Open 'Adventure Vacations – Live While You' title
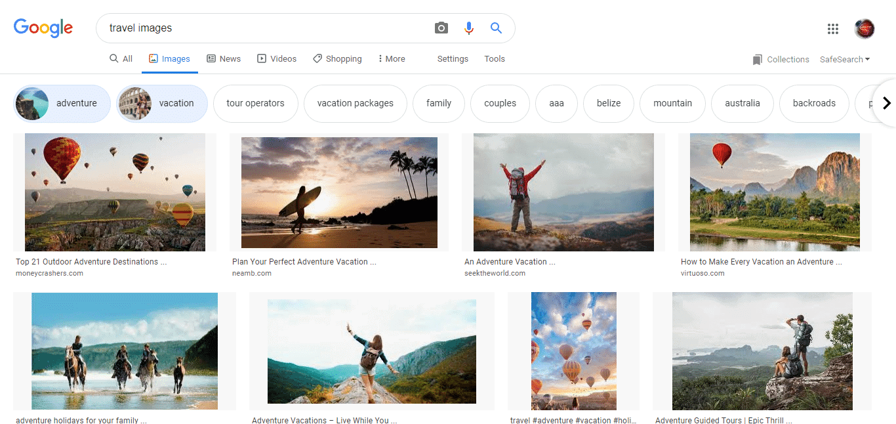The image size is (896, 424). pos(325,420)
